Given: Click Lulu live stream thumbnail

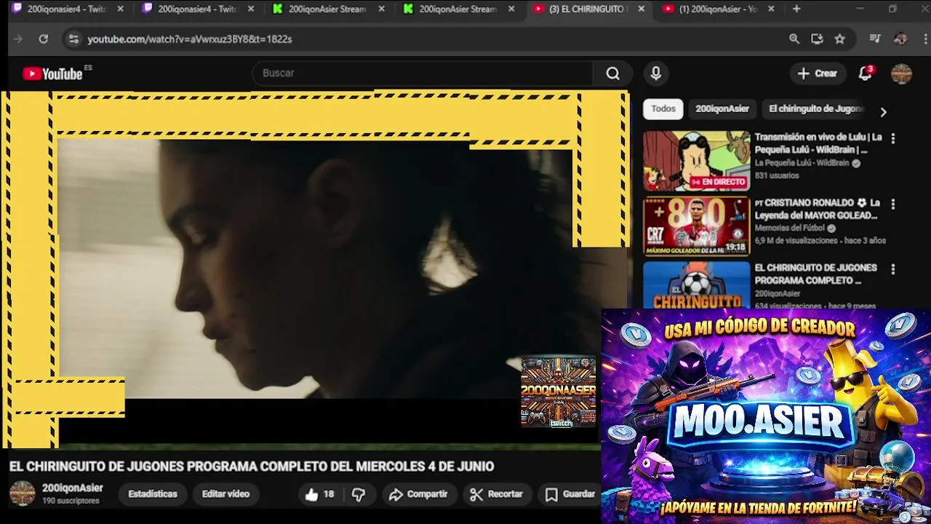Looking at the screenshot, I should click(696, 161).
